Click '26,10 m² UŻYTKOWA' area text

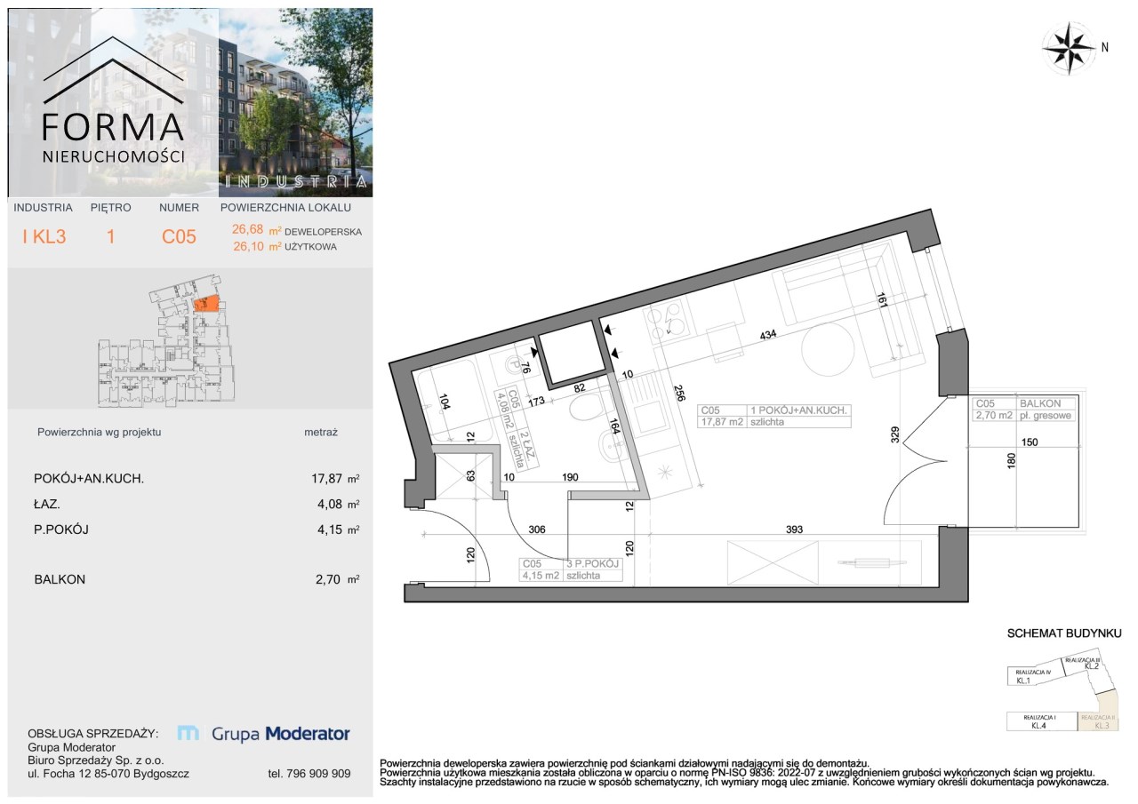click(x=284, y=247)
